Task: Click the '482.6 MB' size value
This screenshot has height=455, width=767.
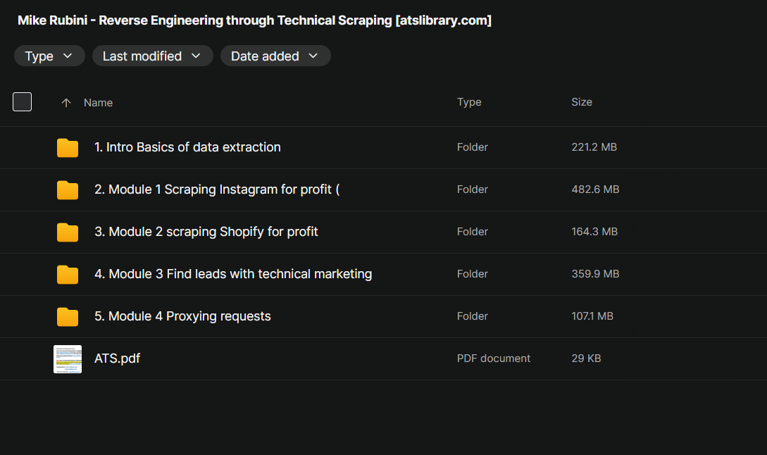Action: [x=595, y=189]
